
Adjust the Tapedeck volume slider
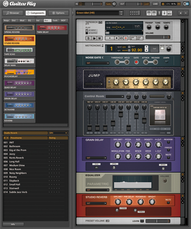[158, 37]
